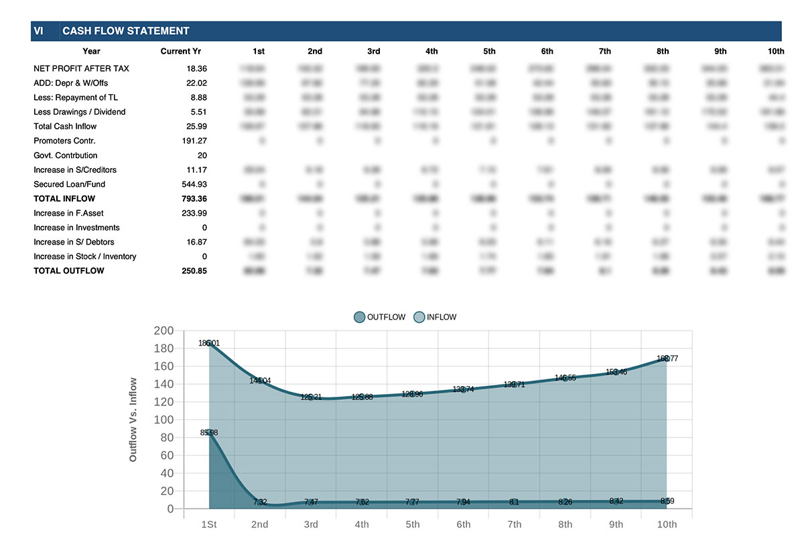Click the 250.85 total outflow value
This screenshot has width=804, height=536.
tap(194, 271)
